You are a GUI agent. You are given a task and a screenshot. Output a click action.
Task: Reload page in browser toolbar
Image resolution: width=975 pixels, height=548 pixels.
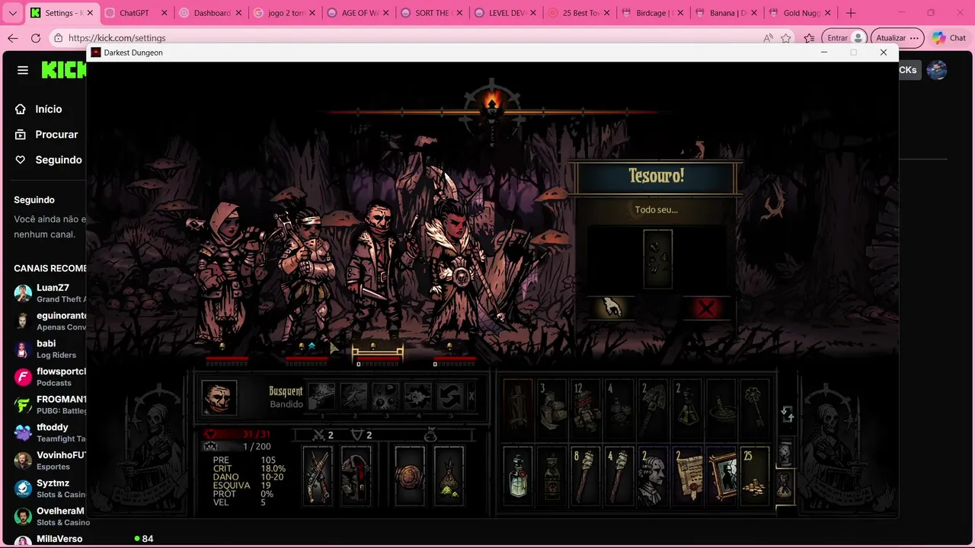pos(36,38)
